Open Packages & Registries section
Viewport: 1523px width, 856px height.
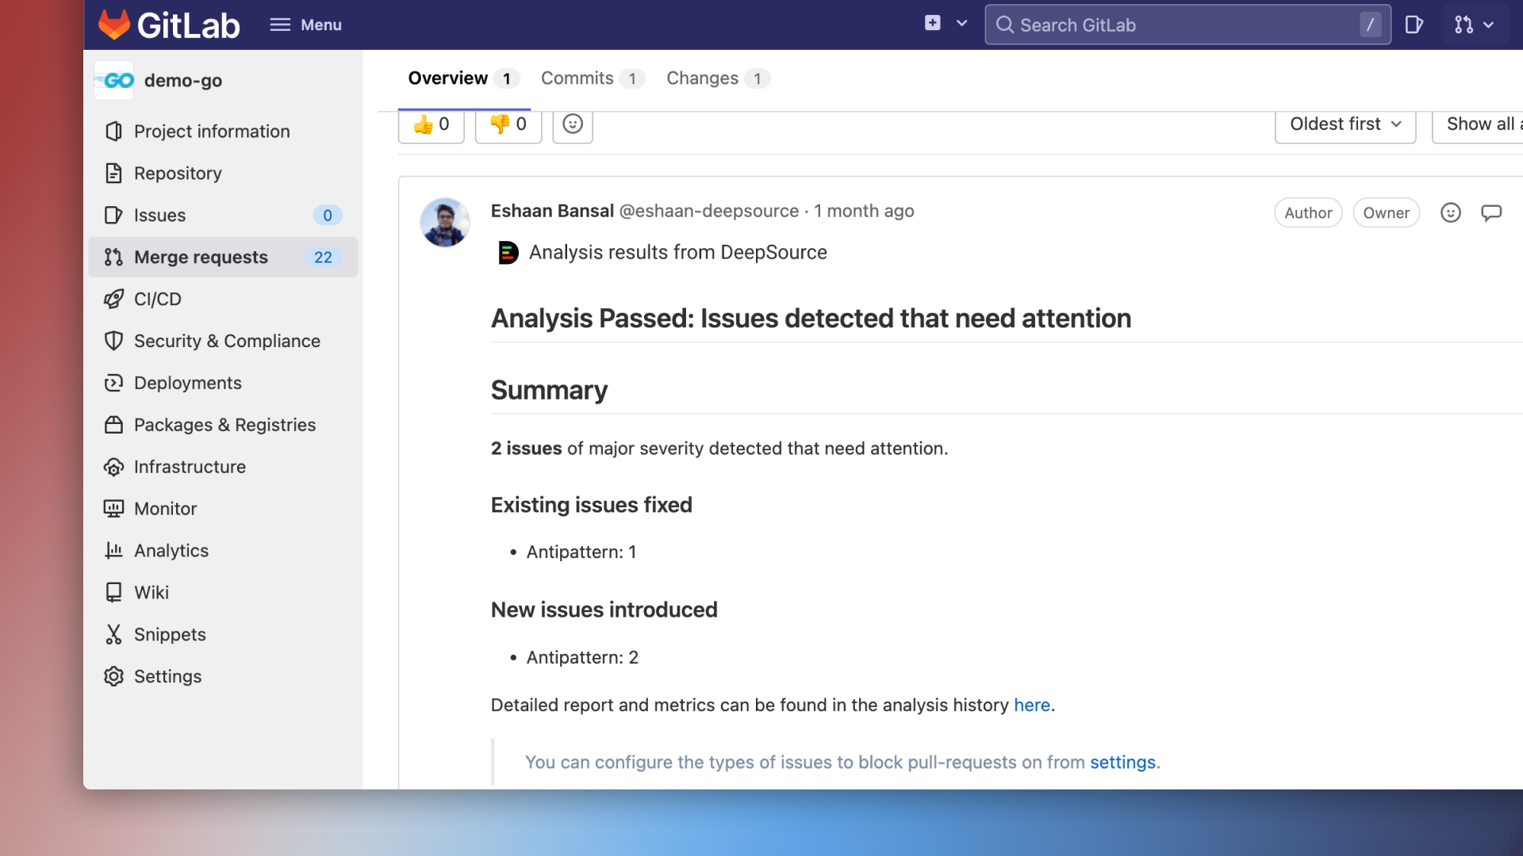click(225, 424)
